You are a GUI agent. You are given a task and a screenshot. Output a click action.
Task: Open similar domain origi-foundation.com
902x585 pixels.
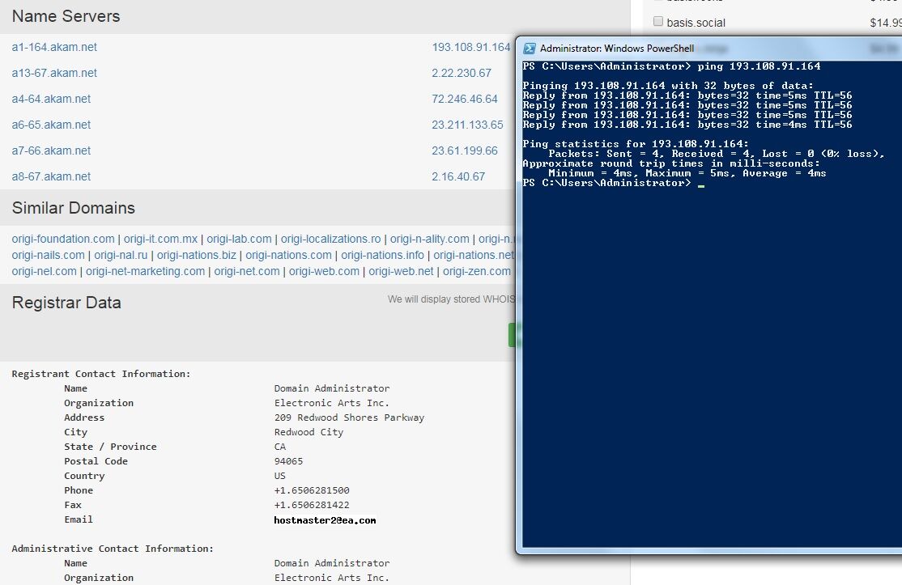(x=63, y=239)
